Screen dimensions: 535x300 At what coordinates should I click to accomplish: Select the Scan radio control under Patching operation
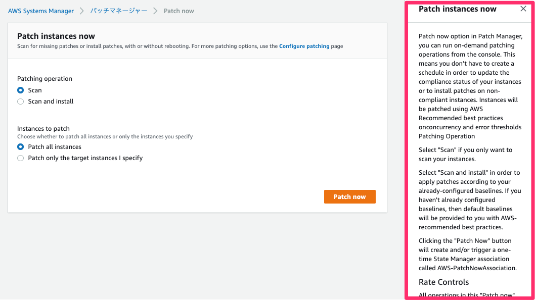pyautogui.click(x=20, y=90)
